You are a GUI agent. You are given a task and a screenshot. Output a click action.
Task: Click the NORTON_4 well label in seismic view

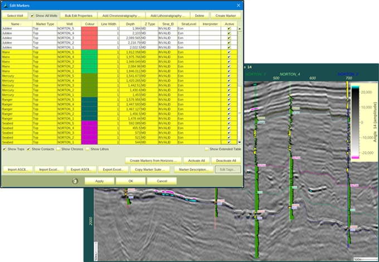290,74
